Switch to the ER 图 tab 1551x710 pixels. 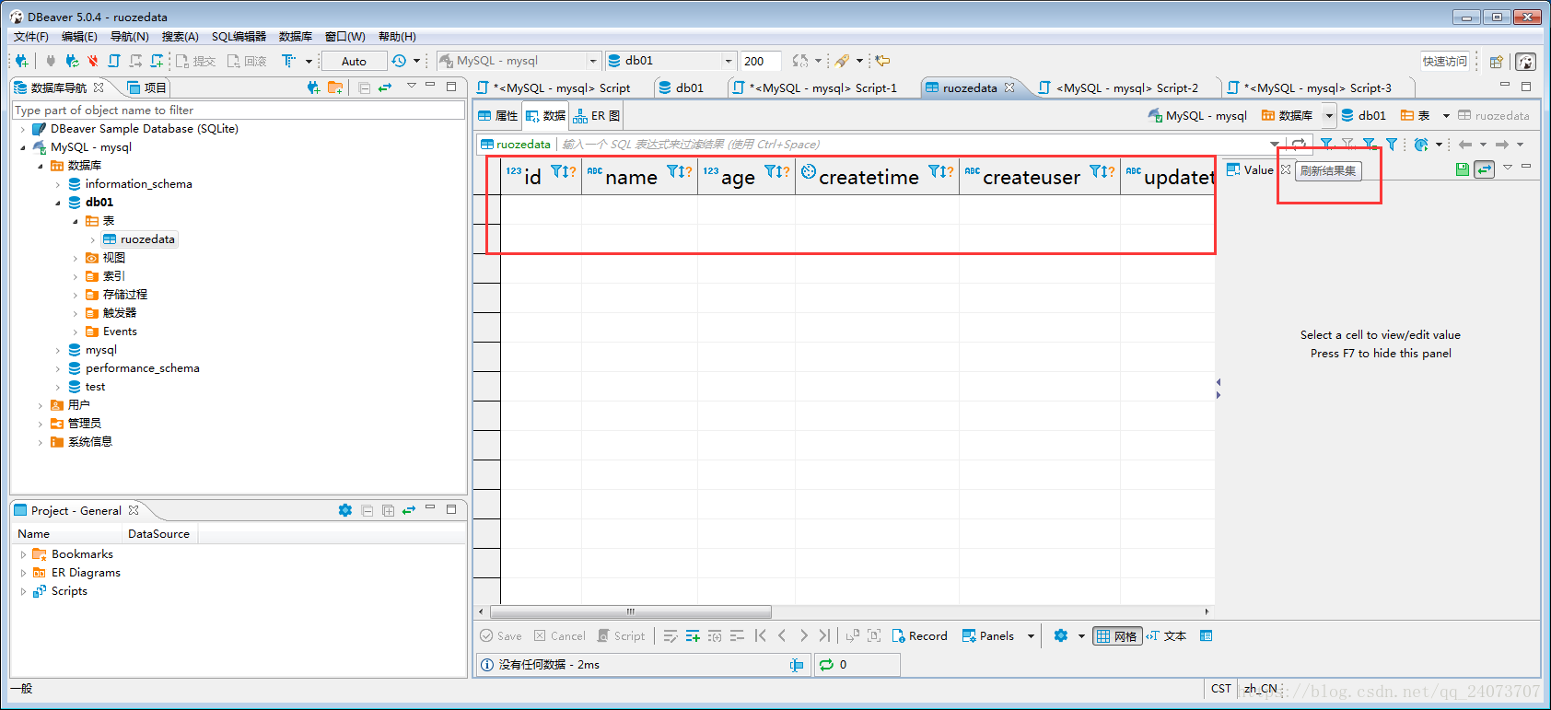(x=596, y=116)
